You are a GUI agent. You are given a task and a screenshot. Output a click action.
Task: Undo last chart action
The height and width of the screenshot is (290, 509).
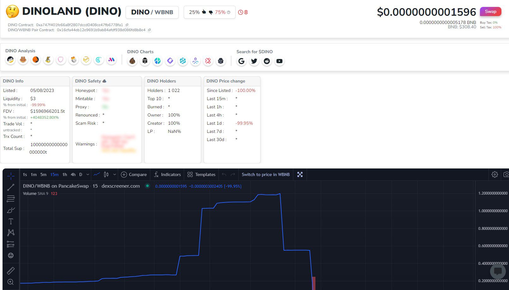(224, 174)
